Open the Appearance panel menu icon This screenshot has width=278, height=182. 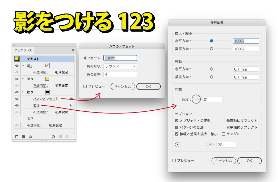pyautogui.click(x=73, y=50)
